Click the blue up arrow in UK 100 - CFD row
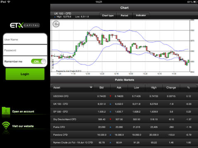The height and width of the screenshot is (148, 198). pyautogui.click(x=110, y=104)
